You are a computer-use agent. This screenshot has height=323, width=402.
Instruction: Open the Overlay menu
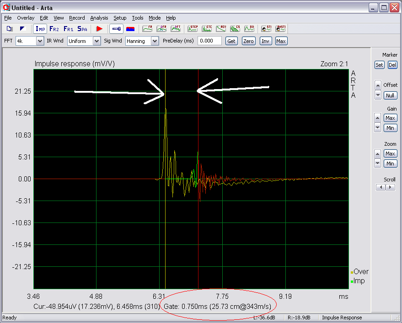coord(26,18)
